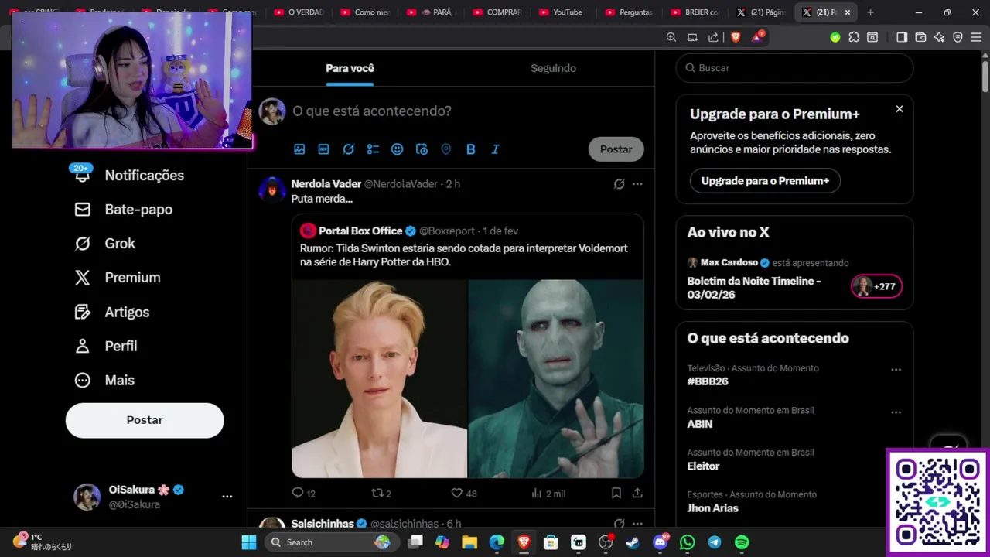Click Grok icon on Nerdola Vader post
The width and height of the screenshot is (990, 557).
[x=619, y=184]
